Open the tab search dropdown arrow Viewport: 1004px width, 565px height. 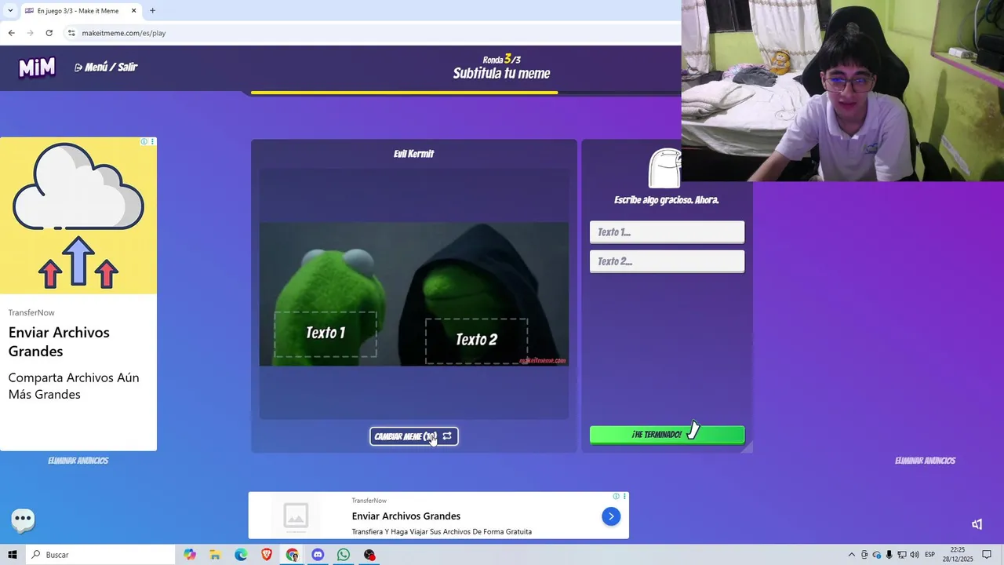pyautogui.click(x=10, y=11)
